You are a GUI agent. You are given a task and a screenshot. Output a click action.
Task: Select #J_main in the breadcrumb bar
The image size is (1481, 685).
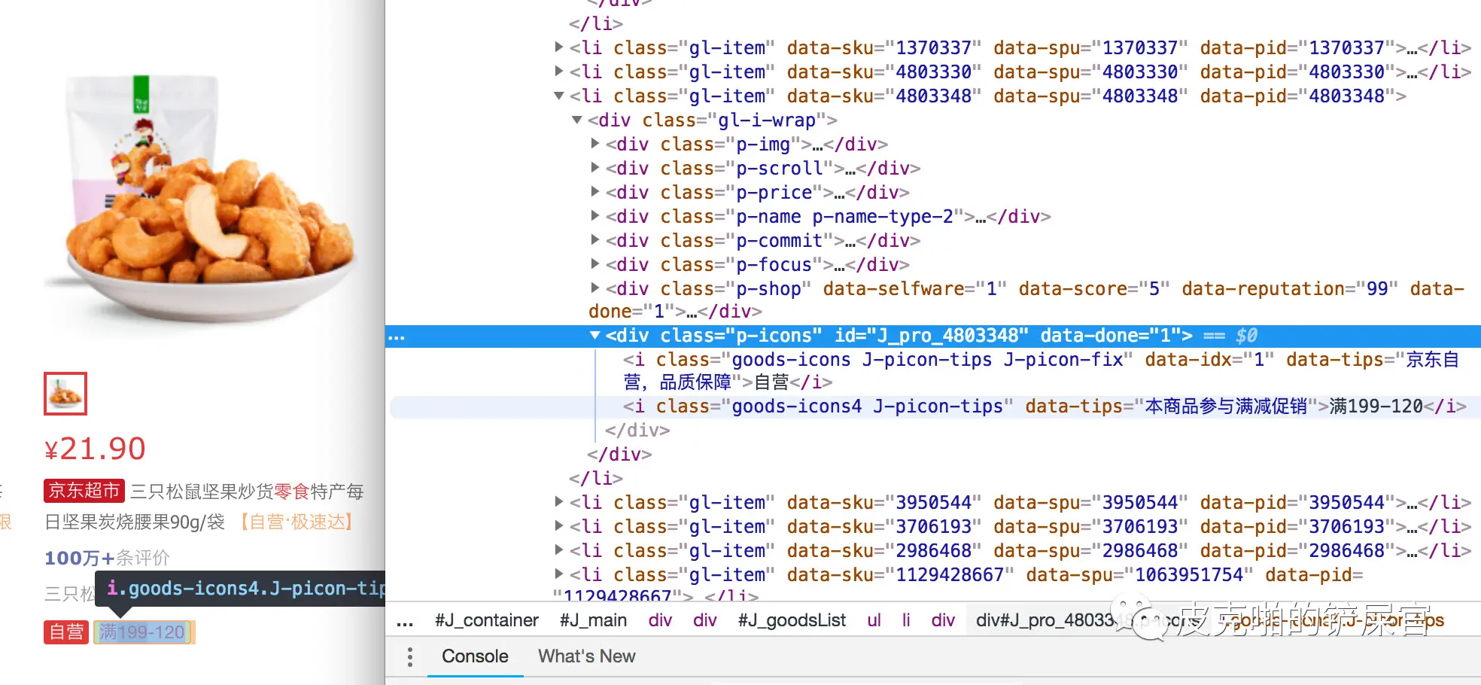tap(593, 620)
